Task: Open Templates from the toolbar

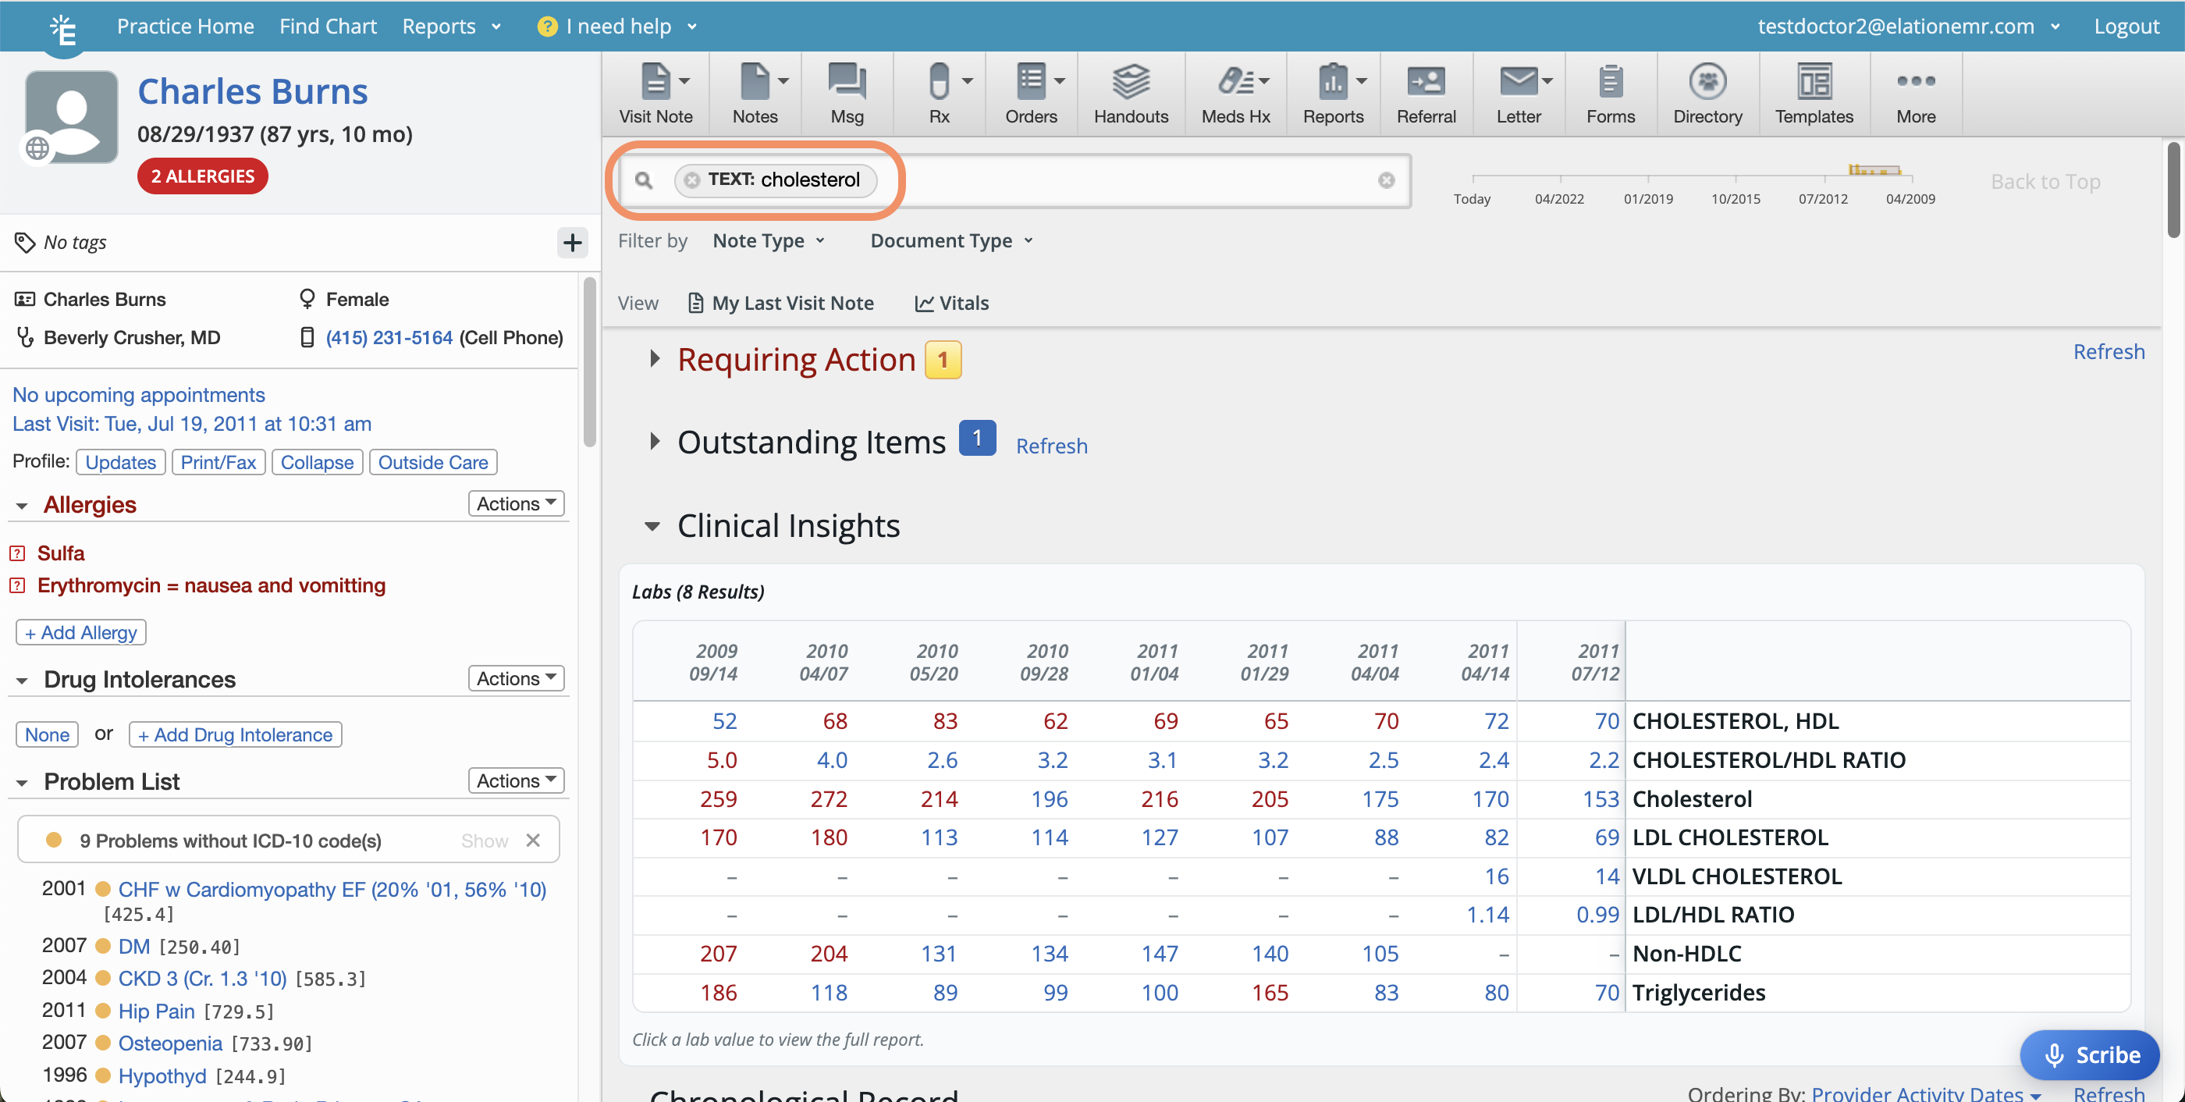Action: 1814,94
